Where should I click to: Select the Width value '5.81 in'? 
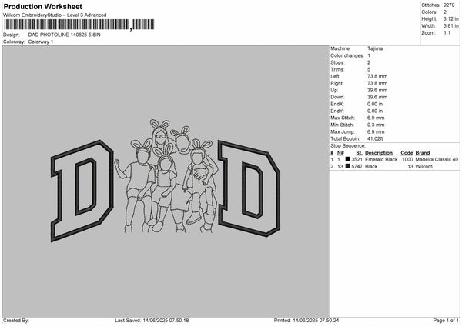click(x=450, y=26)
